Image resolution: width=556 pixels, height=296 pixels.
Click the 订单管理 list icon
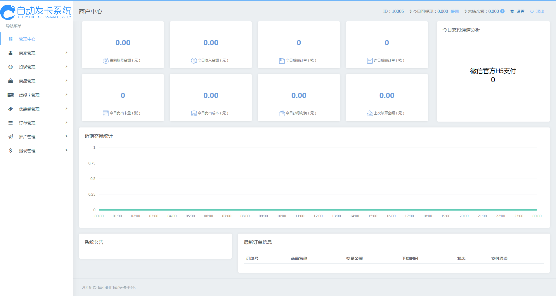[11, 123]
